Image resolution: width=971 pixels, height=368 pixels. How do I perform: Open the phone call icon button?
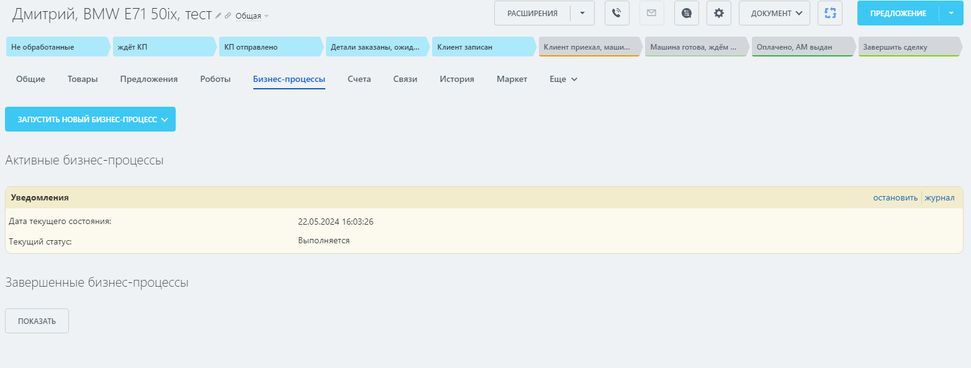tap(616, 13)
